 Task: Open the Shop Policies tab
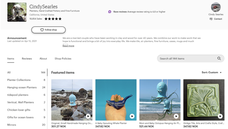[x=63, y=59]
